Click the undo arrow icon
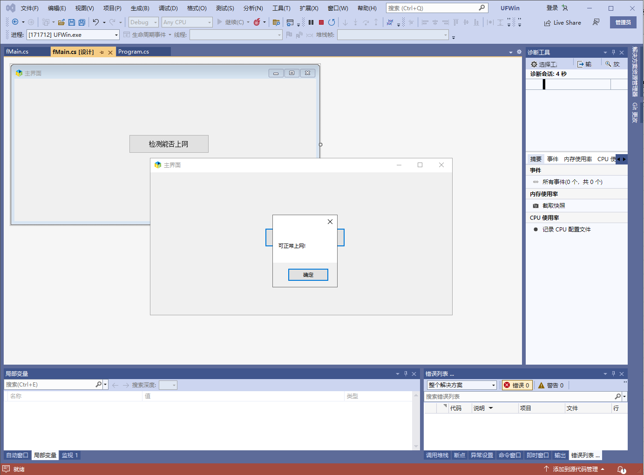Screen dimensions: 644x475 tap(96, 22)
